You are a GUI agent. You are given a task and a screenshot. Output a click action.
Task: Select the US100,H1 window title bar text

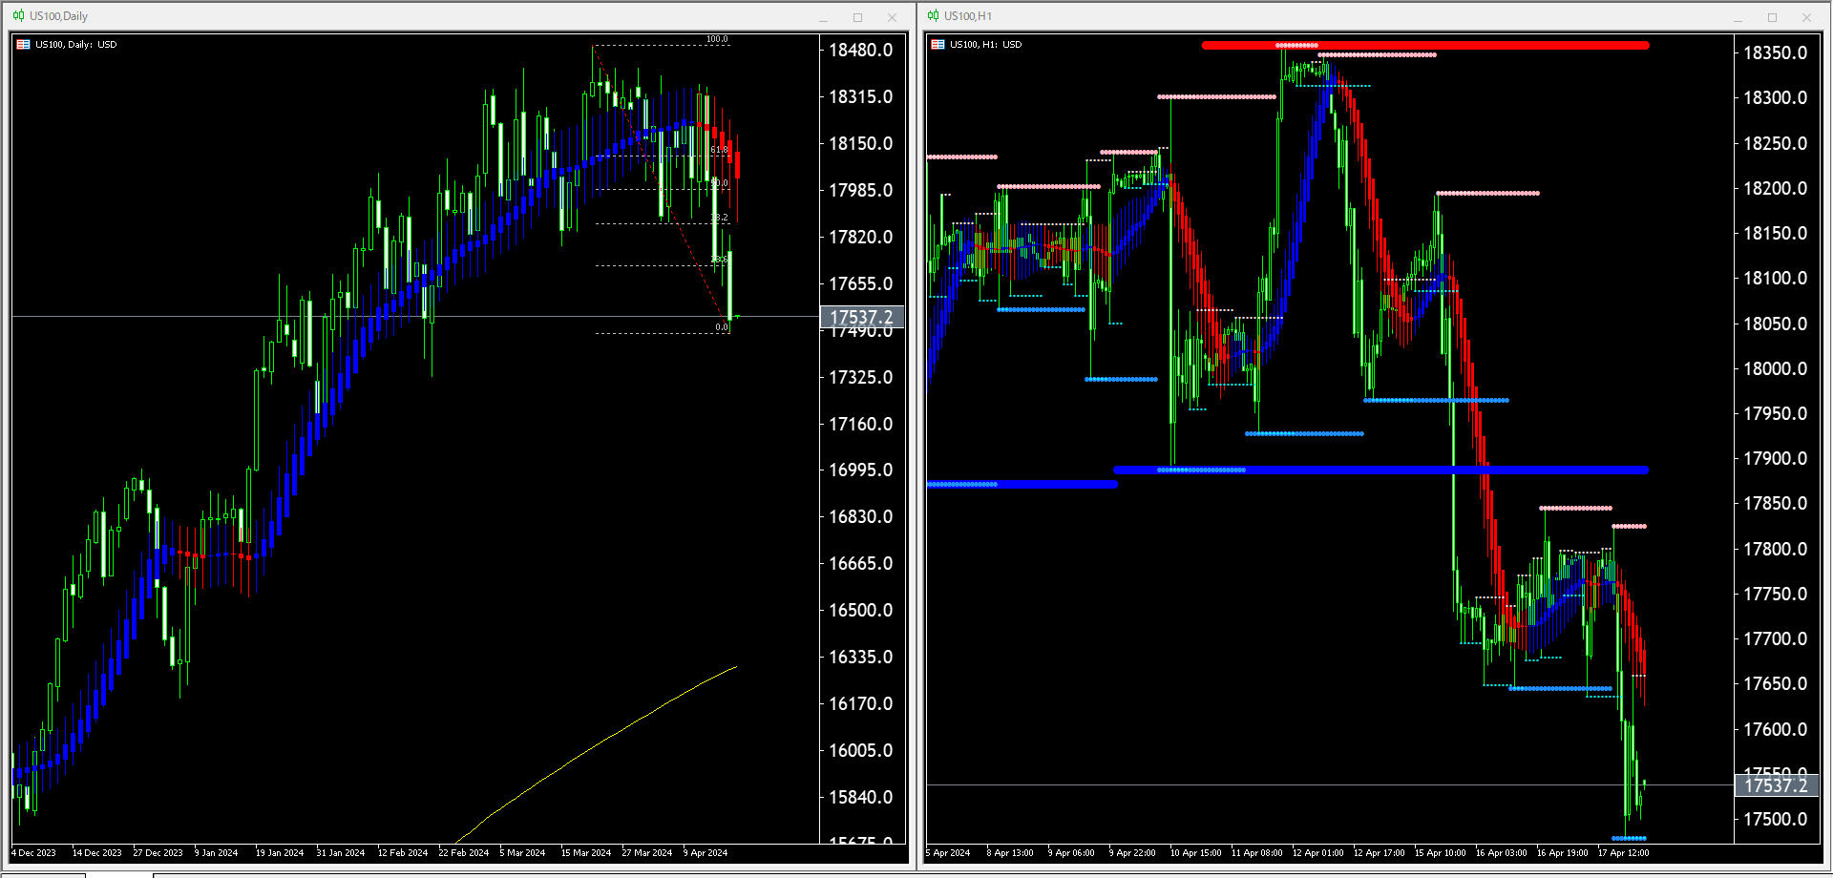968,16
